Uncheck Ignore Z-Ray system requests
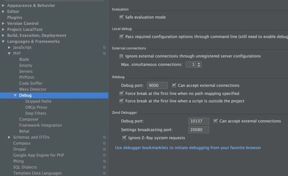 click(x=125, y=138)
